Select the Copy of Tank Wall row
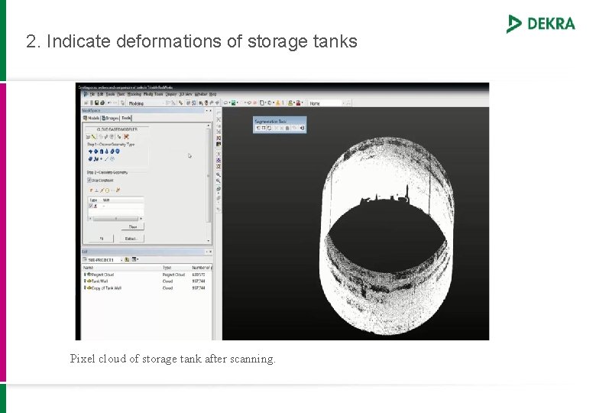The width and height of the screenshot is (596, 413). coord(147,288)
